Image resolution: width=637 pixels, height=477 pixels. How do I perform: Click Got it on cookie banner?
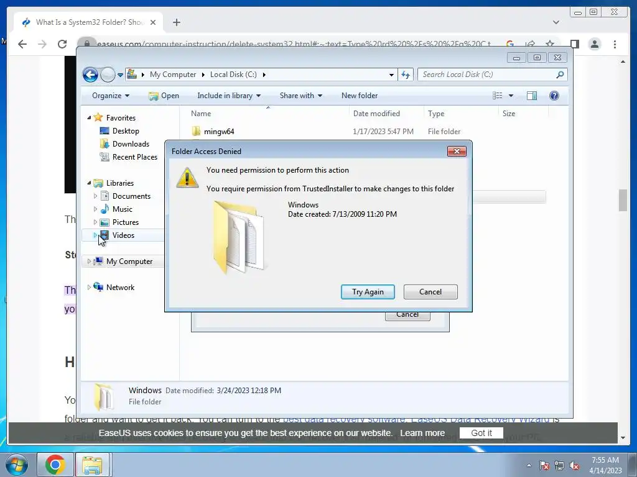[x=481, y=433]
